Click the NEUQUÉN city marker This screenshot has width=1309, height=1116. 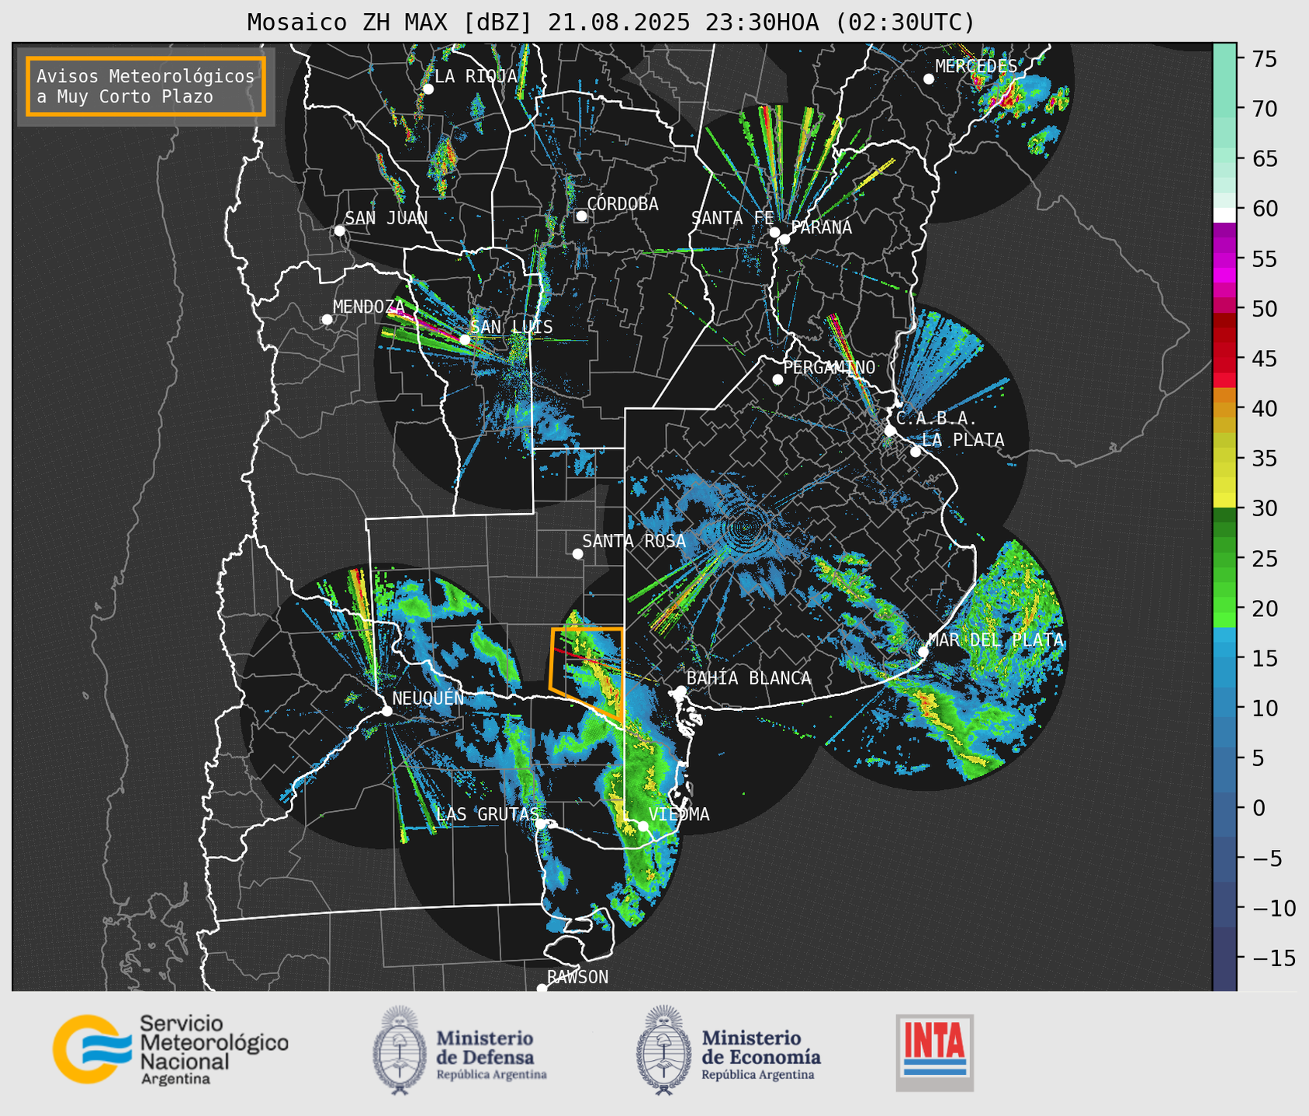[386, 711]
